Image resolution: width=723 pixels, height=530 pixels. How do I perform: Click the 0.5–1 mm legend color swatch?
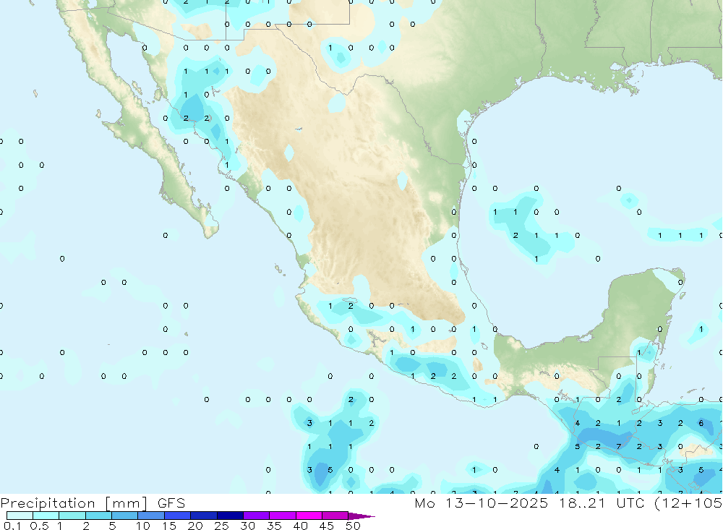46,516
